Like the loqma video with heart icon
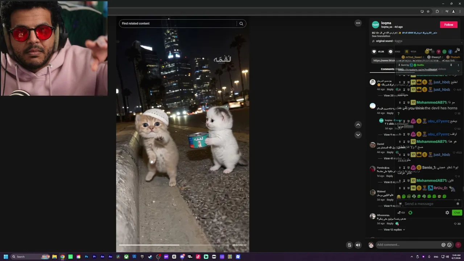The height and width of the screenshot is (261, 464). point(374,51)
